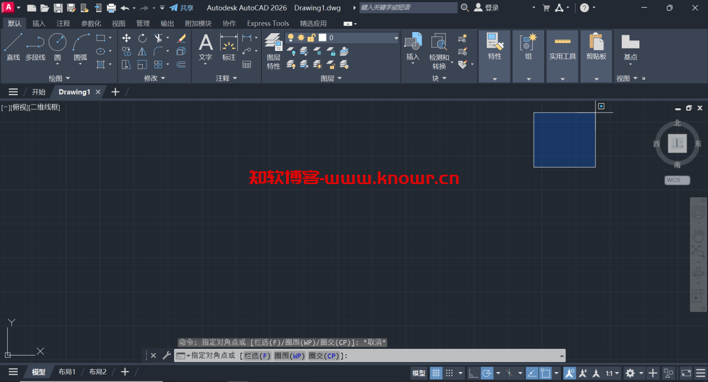Click the 共享 share button
The width and height of the screenshot is (708, 382).
[x=181, y=8]
